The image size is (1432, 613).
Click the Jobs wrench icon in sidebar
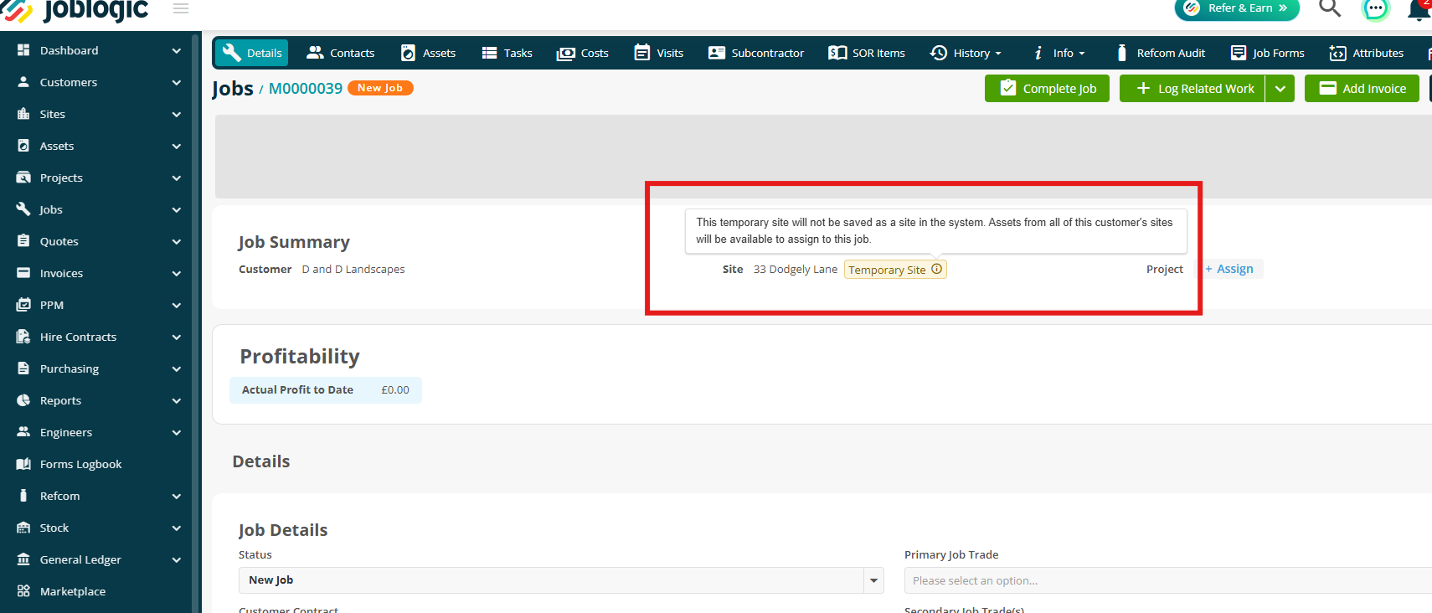(23, 209)
